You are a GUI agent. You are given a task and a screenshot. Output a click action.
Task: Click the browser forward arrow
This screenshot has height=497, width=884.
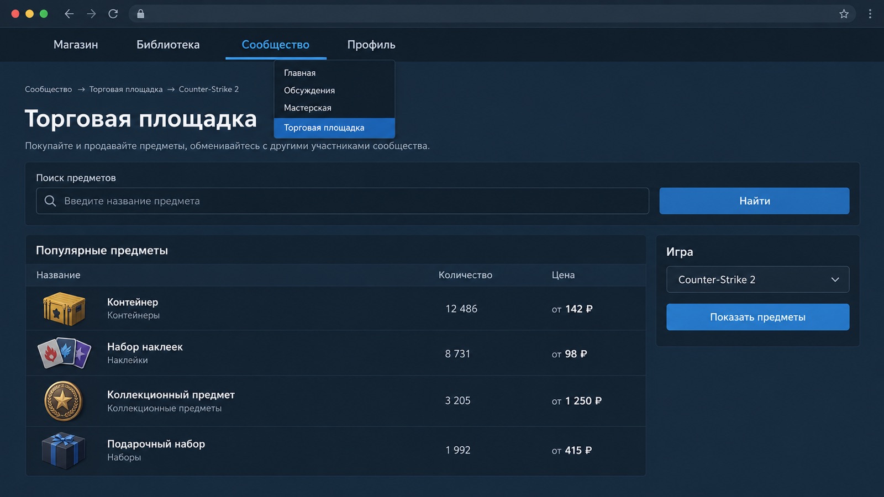[x=91, y=14]
